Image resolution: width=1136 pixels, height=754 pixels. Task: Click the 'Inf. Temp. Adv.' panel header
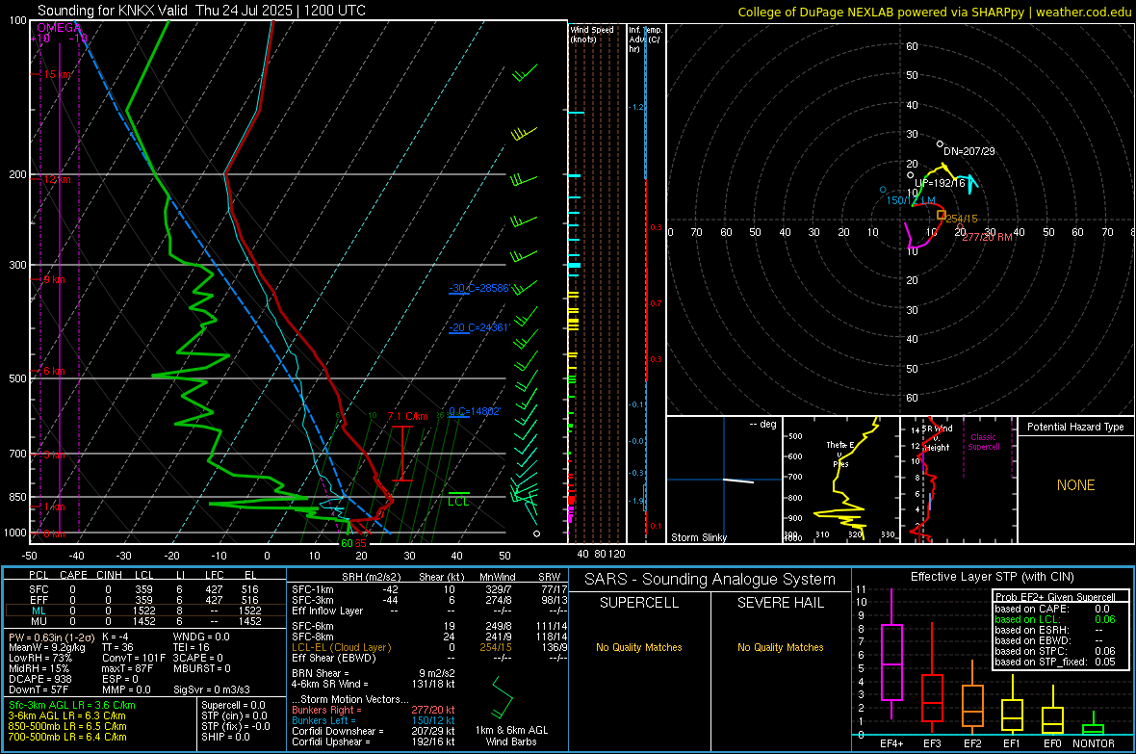(x=645, y=39)
